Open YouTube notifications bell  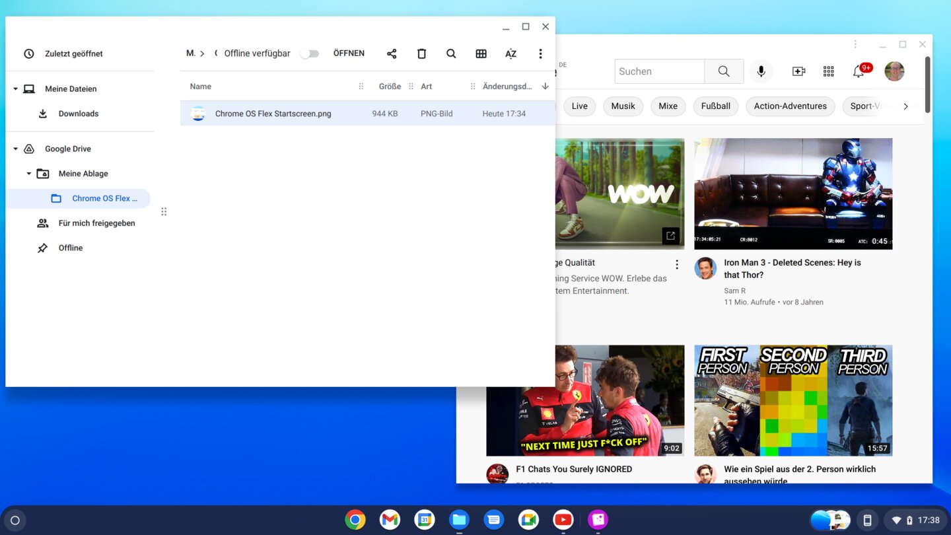[x=859, y=71]
